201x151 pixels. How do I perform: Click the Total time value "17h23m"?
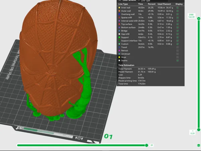click(142, 84)
